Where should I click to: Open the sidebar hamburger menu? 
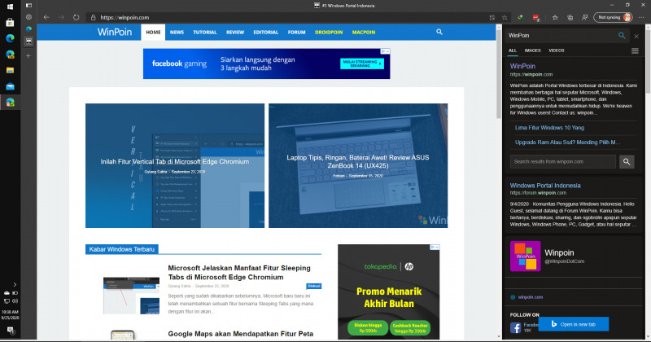[635, 50]
